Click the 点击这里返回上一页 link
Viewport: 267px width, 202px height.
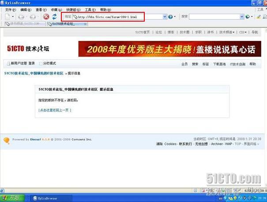coord(55,110)
